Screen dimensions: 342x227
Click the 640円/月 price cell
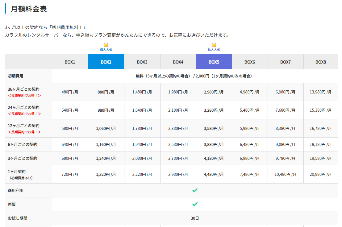coord(70,144)
